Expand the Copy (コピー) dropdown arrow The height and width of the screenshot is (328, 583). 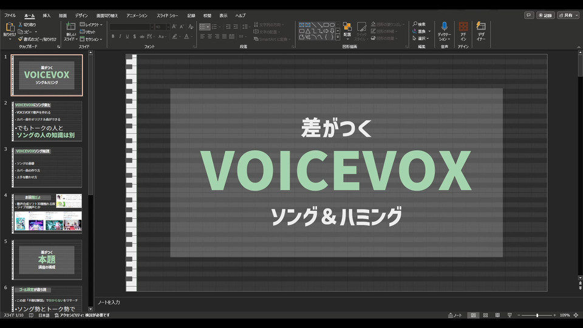36,32
